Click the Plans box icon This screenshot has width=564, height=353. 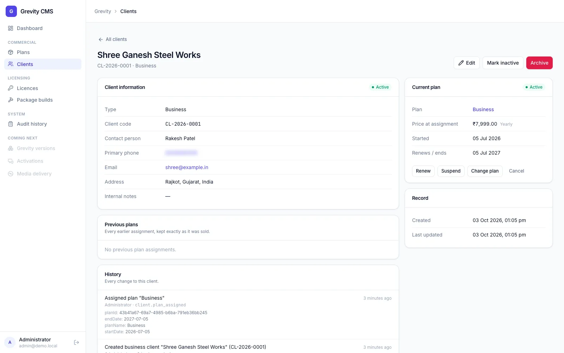tap(11, 52)
